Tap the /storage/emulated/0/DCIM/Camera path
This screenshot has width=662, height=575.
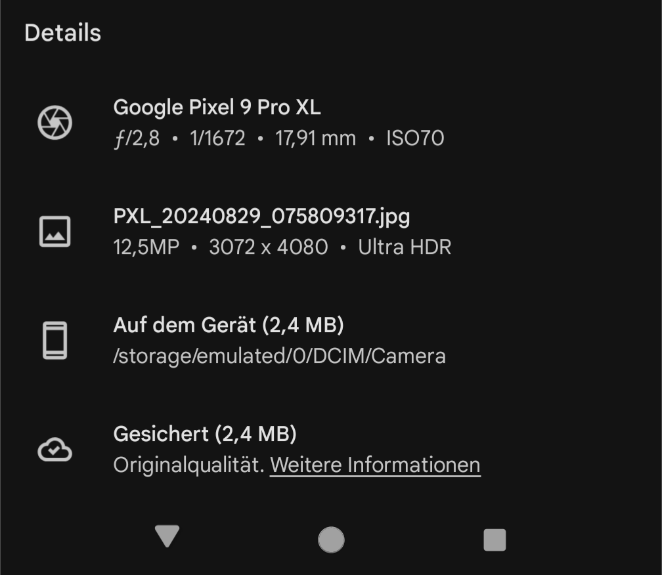279,356
